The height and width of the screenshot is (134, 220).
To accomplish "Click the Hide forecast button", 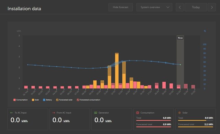I will coord(121,7).
